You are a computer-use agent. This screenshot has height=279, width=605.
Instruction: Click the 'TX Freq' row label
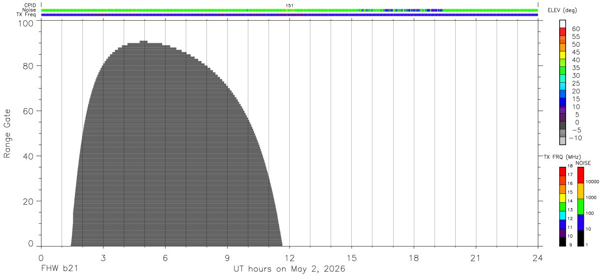click(x=27, y=15)
